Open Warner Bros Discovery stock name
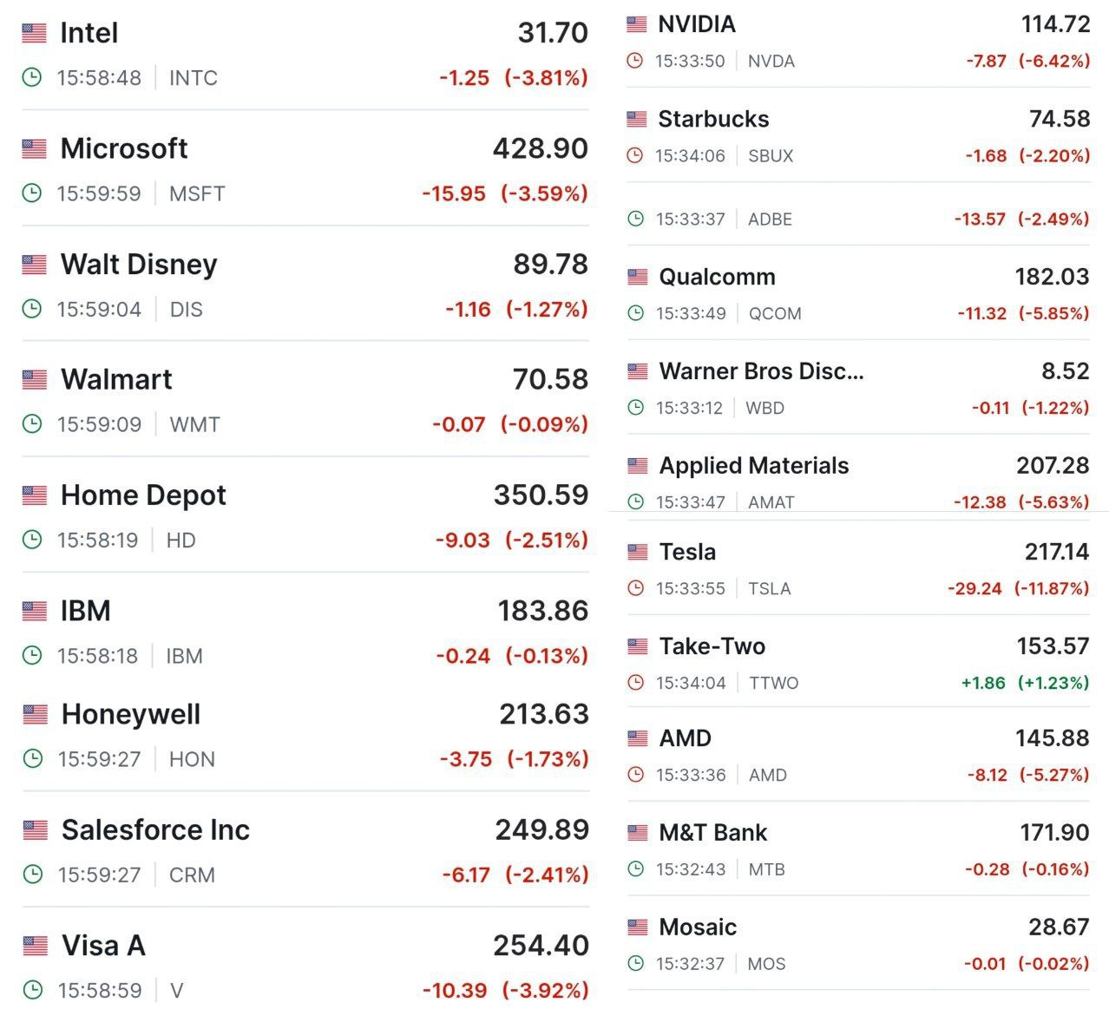The height and width of the screenshot is (1009, 1109). [x=761, y=371]
